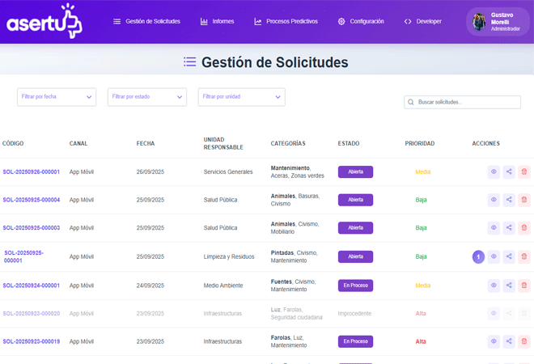Click the Buscar solicitudes search field
534x364 pixels.
[x=467, y=103]
